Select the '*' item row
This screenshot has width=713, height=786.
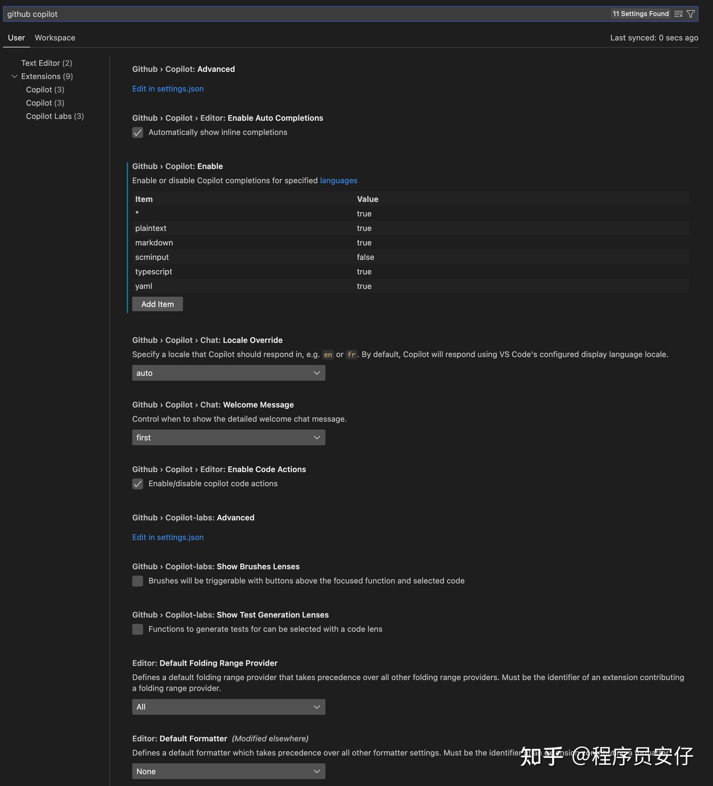(410, 214)
